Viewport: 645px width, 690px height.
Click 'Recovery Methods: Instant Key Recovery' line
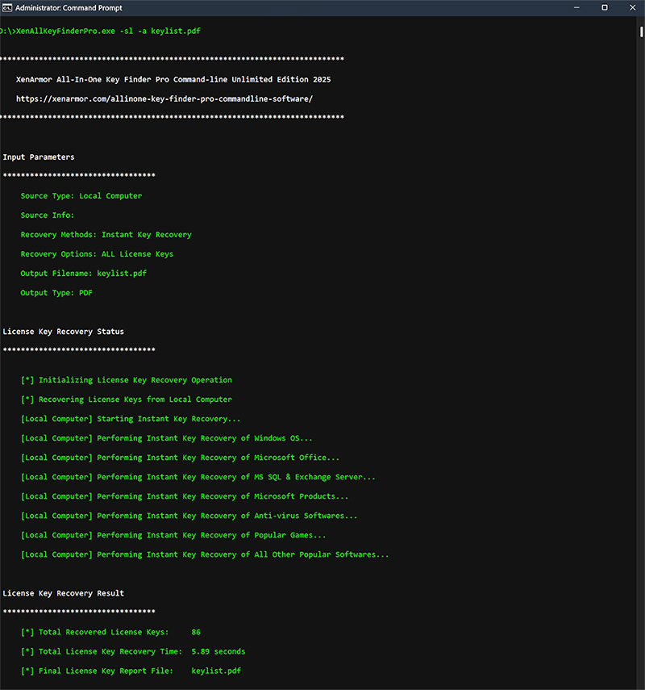106,235
